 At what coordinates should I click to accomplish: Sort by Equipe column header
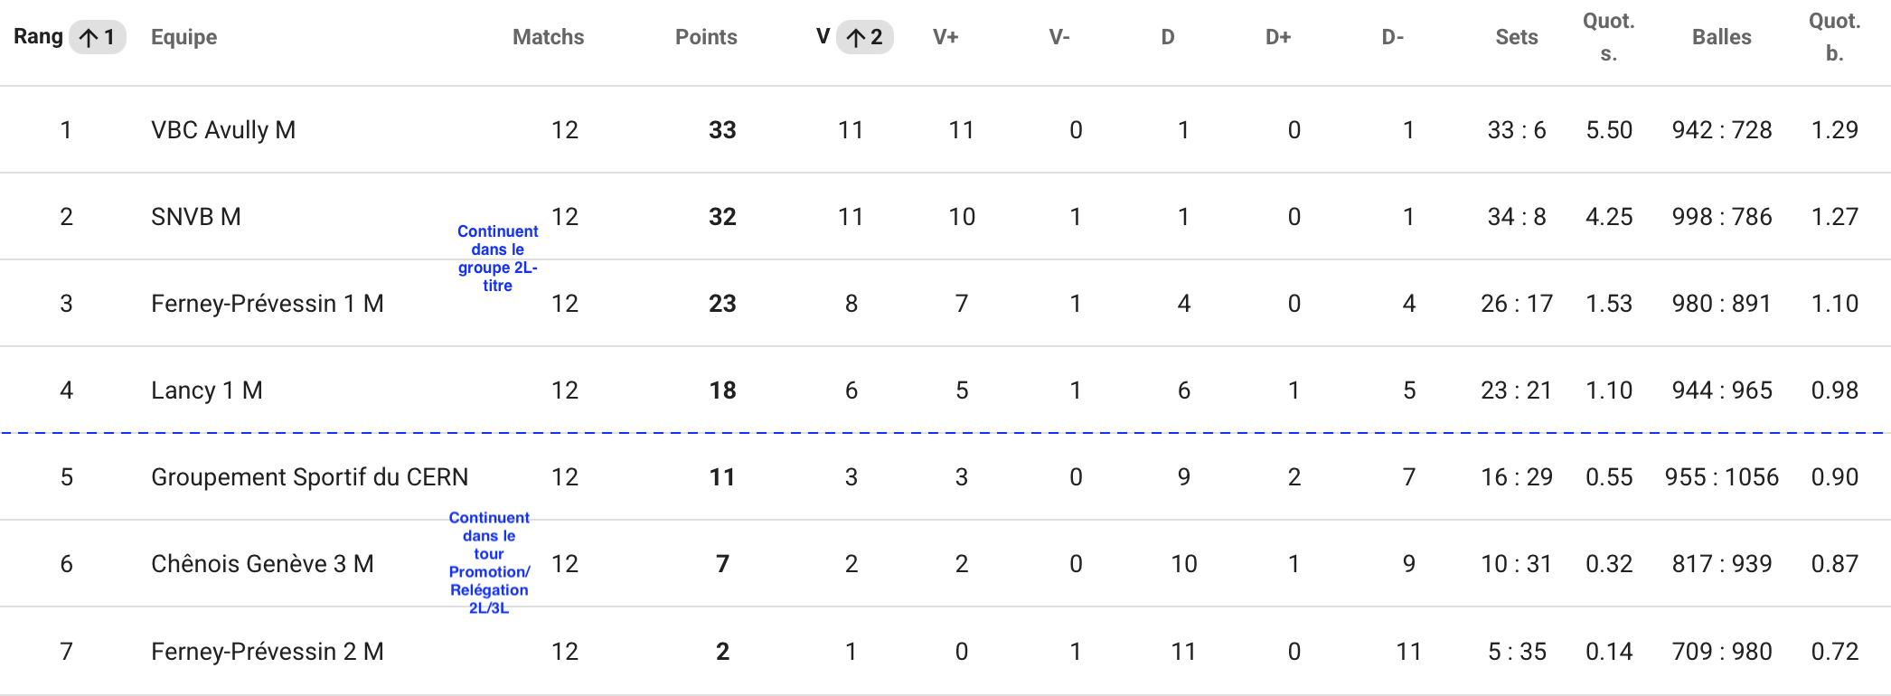click(183, 37)
